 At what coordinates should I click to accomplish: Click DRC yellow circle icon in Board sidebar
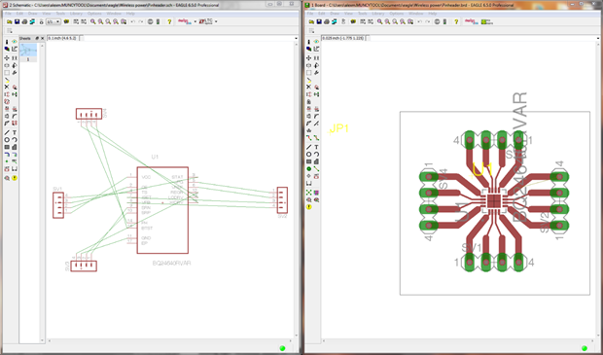coord(308,207)
